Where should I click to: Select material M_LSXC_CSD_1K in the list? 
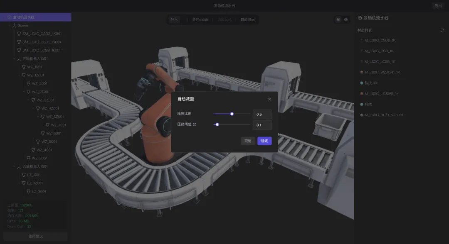(379, 51)
